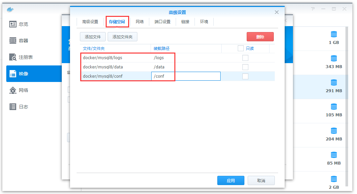
Task: Click the database icon above 105 MB
Action: [x=334, y=107]
